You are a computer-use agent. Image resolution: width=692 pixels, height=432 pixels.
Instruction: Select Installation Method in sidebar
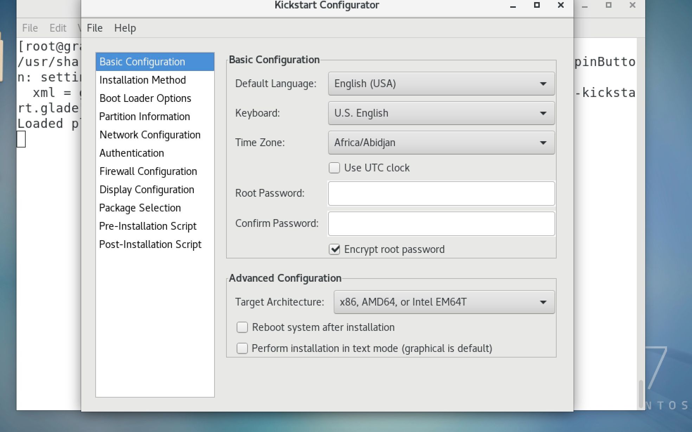coord(142,80)
